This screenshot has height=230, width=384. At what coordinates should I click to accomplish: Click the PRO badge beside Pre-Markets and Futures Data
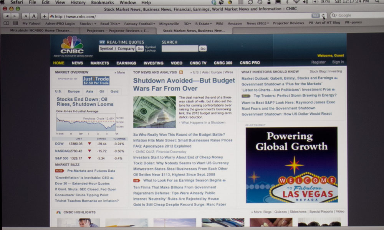[x=59, y=171]
